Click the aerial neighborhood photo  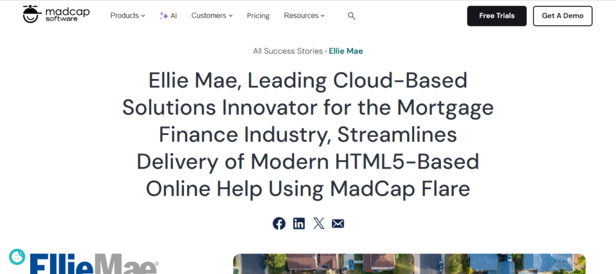tap(409, 263)
